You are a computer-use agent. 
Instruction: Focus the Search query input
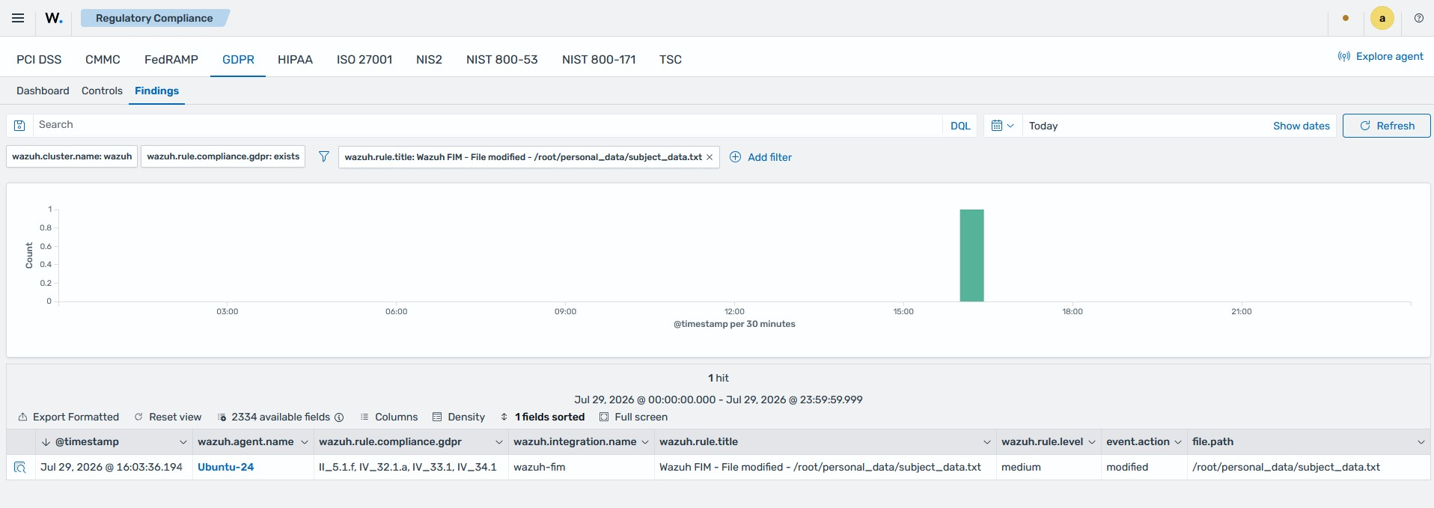point(486,125)
